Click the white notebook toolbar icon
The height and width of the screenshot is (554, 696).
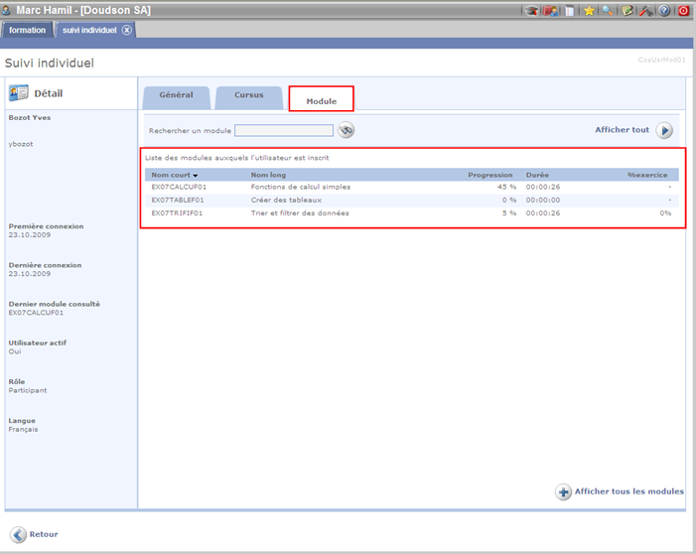569,10
